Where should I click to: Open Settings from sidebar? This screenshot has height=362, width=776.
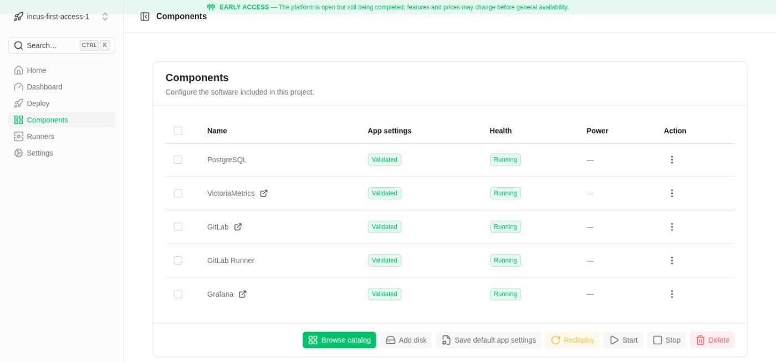[x=62, y=153]
